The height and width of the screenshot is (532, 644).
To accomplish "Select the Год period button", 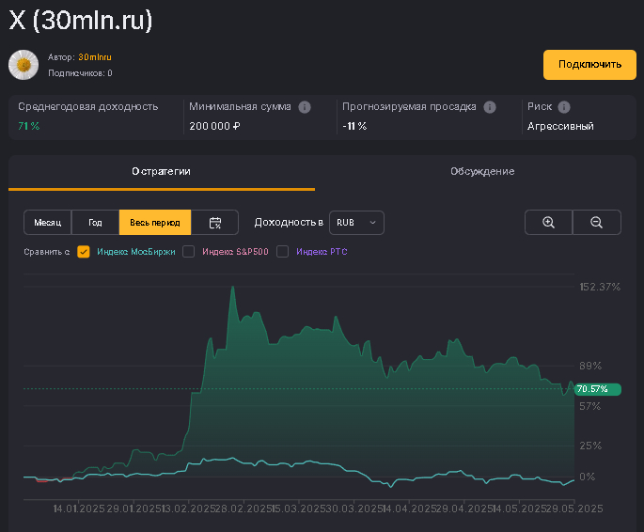I will click(95, 223).
